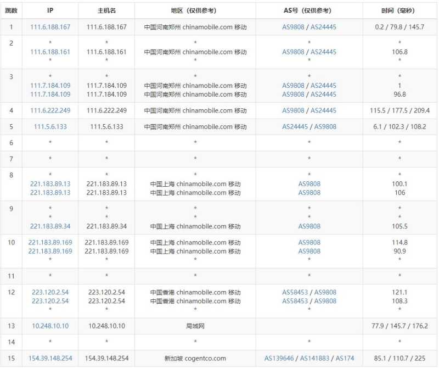Viewport: 439px width, 368px height.
Task: Click AS9808 link in hop 9
Action: 309,226
